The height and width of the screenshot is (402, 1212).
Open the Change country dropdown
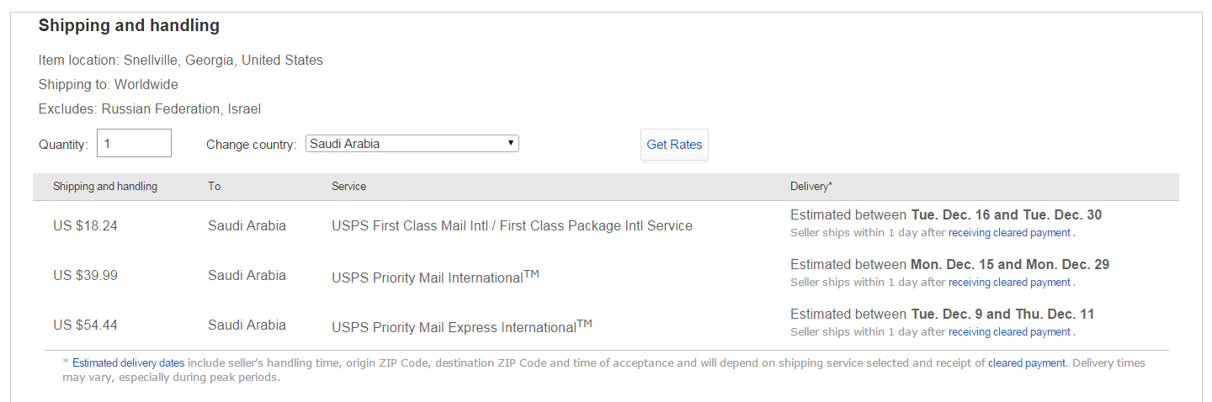coord(412,144)
